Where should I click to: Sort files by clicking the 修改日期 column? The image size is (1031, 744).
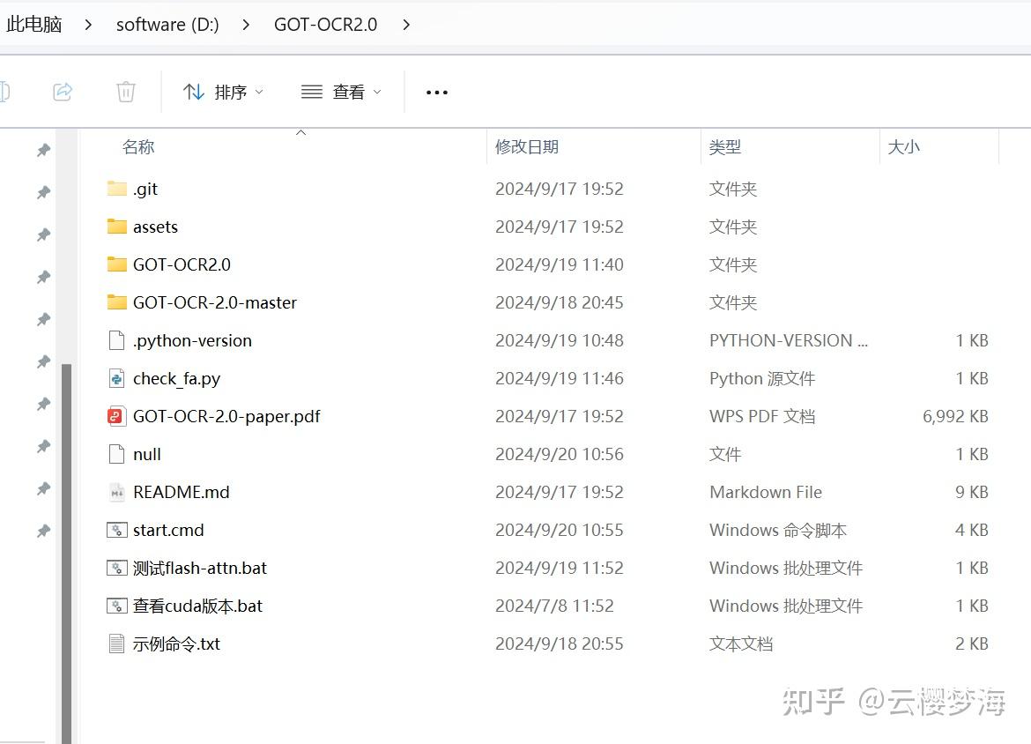tap(527, 146)
